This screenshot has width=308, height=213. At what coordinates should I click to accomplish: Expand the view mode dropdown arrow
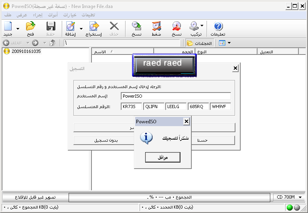coord(229,43)
